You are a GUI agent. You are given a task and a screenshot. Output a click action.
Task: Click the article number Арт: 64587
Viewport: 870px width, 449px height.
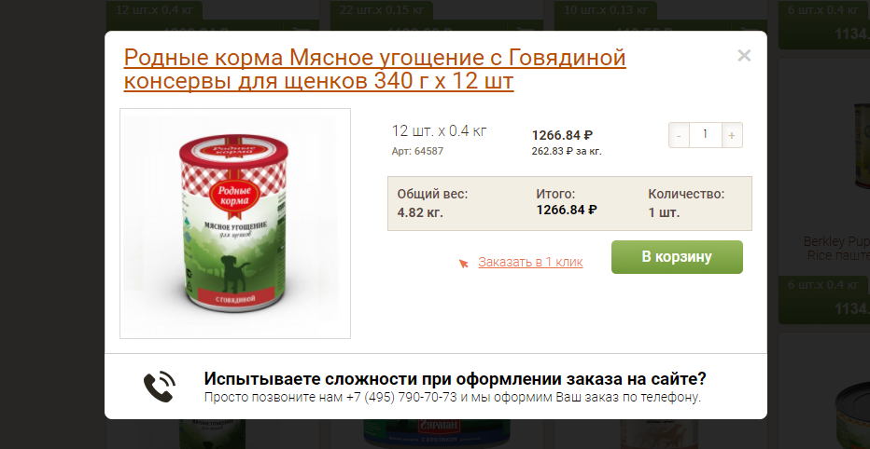pyautogui.click(x=417, y=151)
